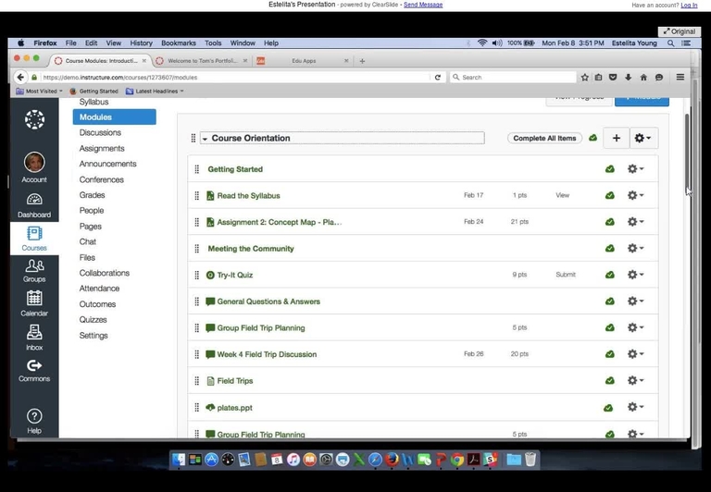Expand Latest Headlines bookmarks dropdown

coord(155,91)
